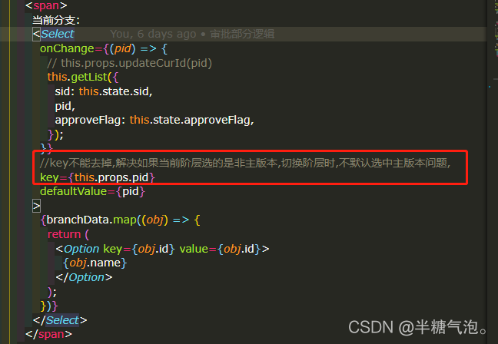498x344 pixels.
Task: Click the highlighted closing > bracket of Select
Action: [x=37, y=206]
